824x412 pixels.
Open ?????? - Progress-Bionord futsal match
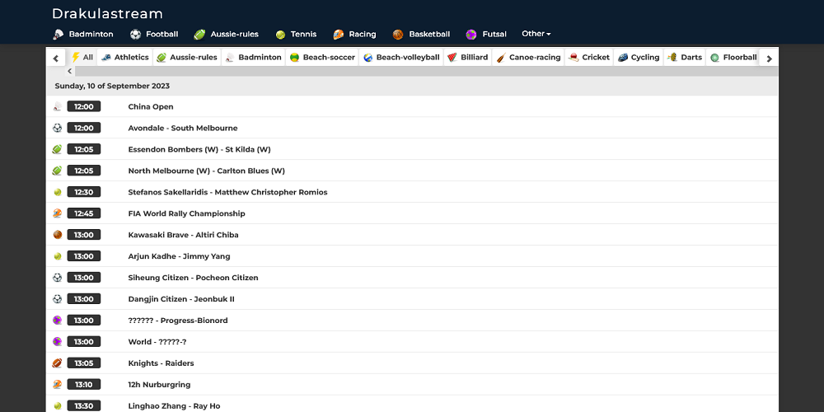coord(178,321)
